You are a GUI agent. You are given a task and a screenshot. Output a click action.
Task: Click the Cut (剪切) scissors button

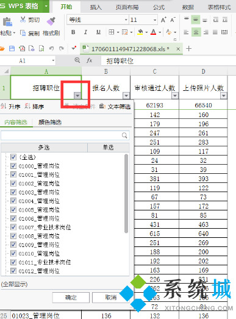click(x=30, y=20)
